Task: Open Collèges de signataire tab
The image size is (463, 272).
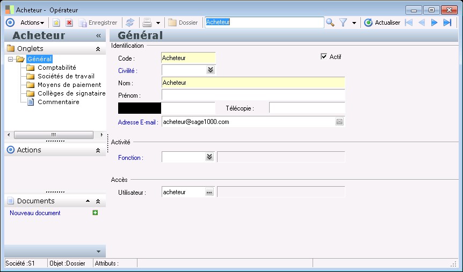Action: coord(71,93)
